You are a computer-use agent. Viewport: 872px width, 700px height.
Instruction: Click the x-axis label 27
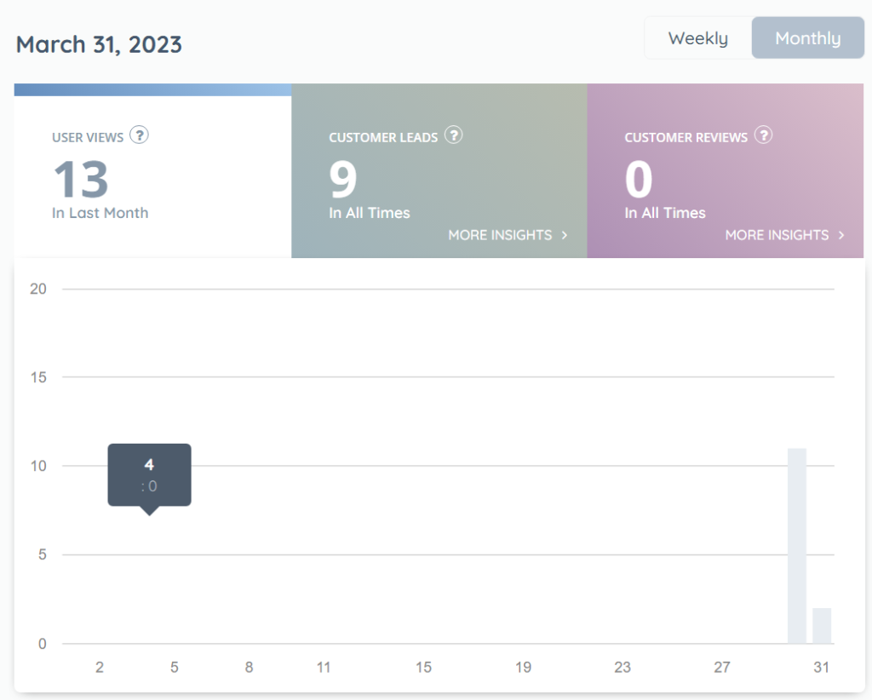(x=722, y=668)
